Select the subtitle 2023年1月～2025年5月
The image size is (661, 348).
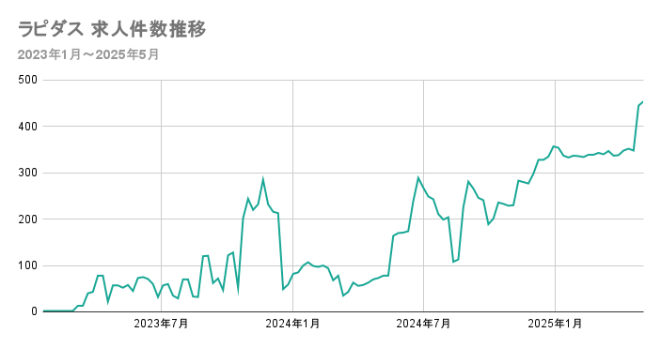click(x=88, y=54)
